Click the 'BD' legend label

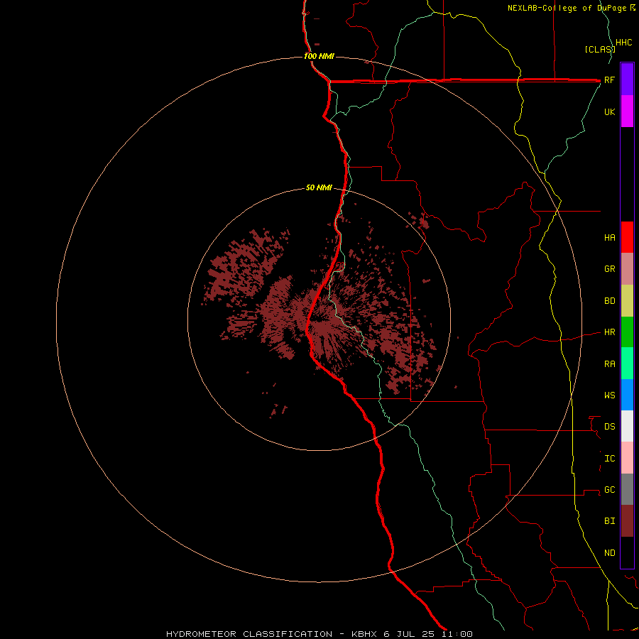pyautogui.click(x=609, y=301)
